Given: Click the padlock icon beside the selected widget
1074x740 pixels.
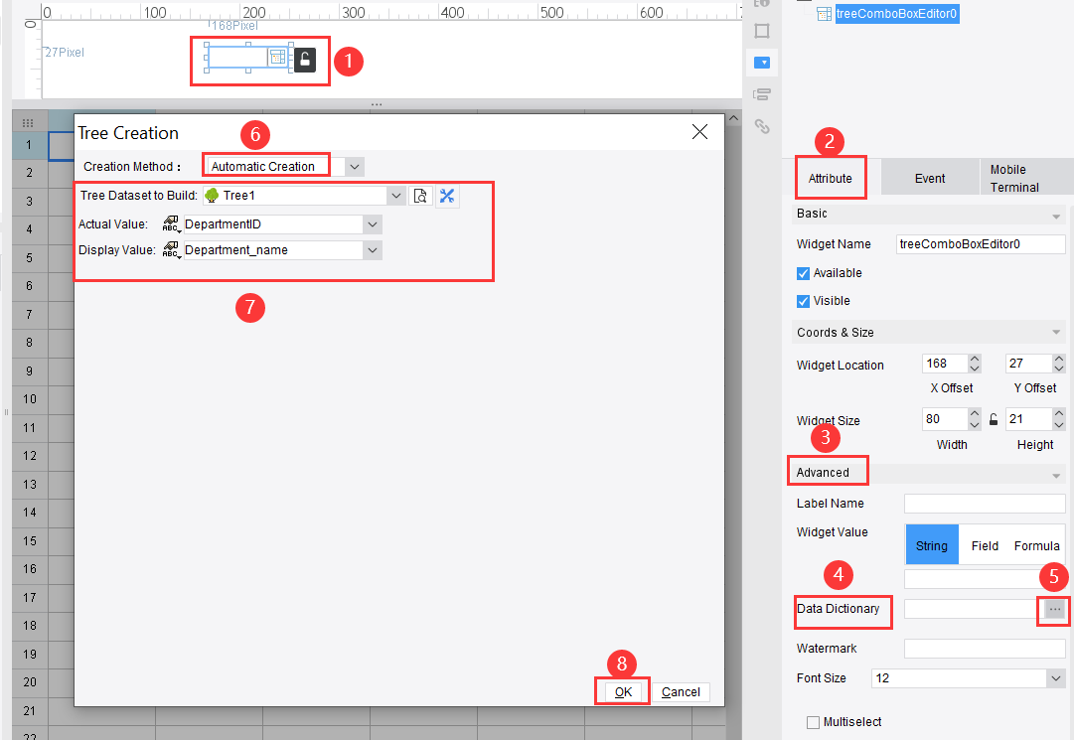Looking at the screenshot, I should point(305,62).
